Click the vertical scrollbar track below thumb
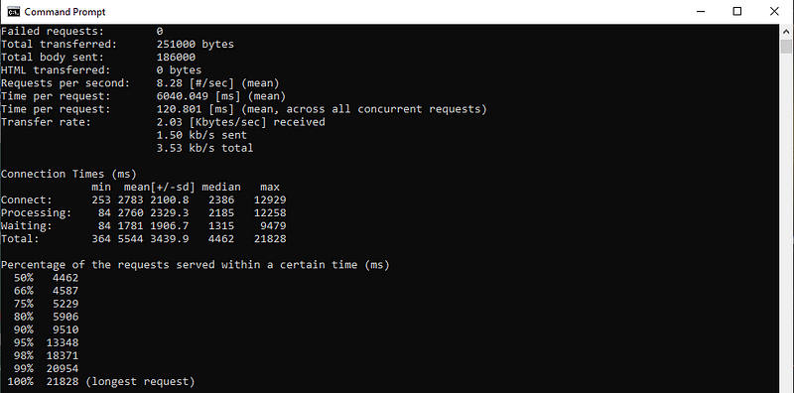The image size is (794, 393). tap(785, 223)
